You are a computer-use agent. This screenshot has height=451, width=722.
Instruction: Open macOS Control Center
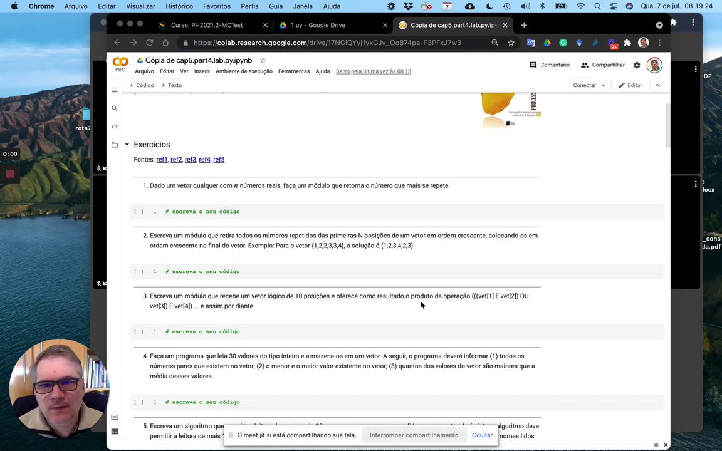[x=614, y=6]
